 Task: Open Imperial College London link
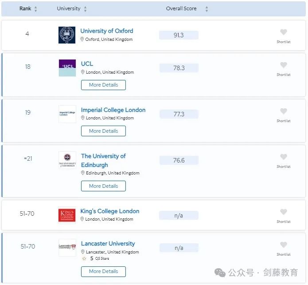tap(113, 110)
